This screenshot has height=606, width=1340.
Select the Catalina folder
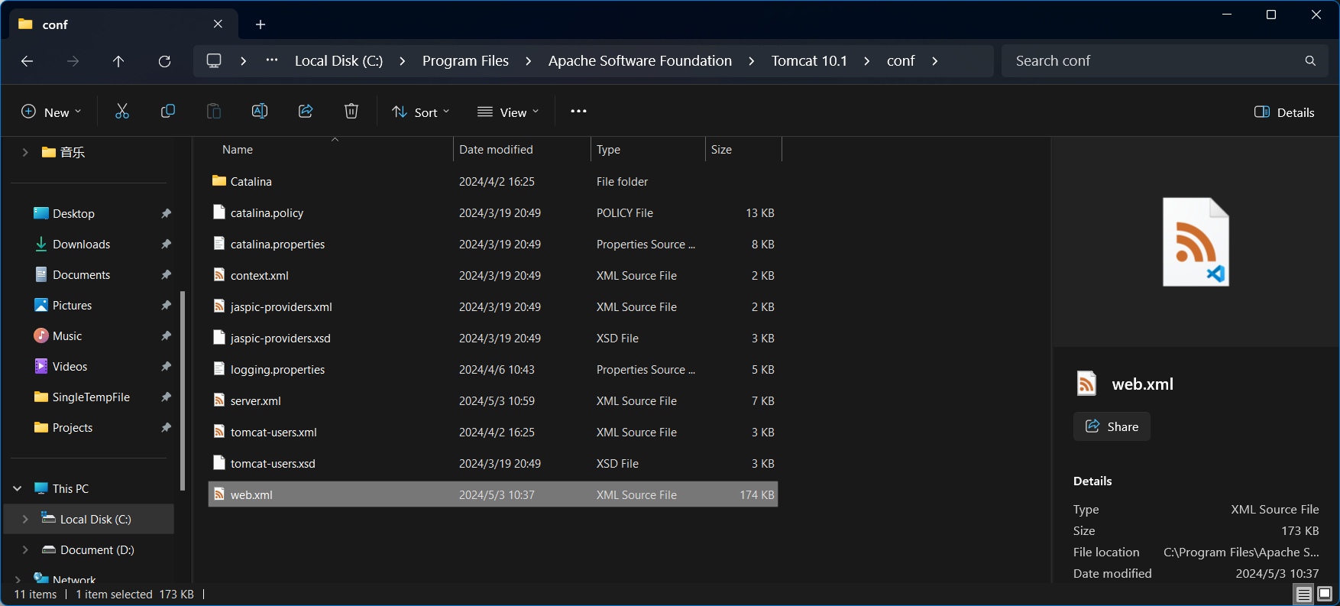493,181
